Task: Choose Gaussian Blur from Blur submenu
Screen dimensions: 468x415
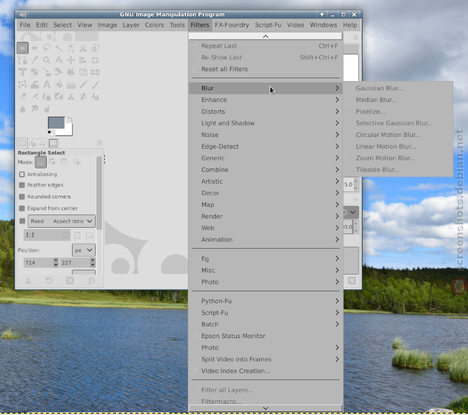Action: point(398,88)
